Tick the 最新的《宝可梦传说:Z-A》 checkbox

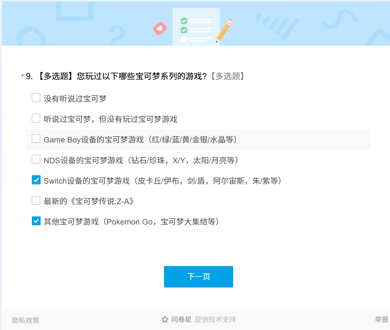point(36,201)
